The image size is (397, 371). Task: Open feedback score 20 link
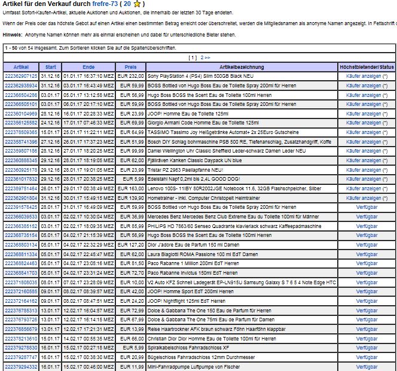127,4
